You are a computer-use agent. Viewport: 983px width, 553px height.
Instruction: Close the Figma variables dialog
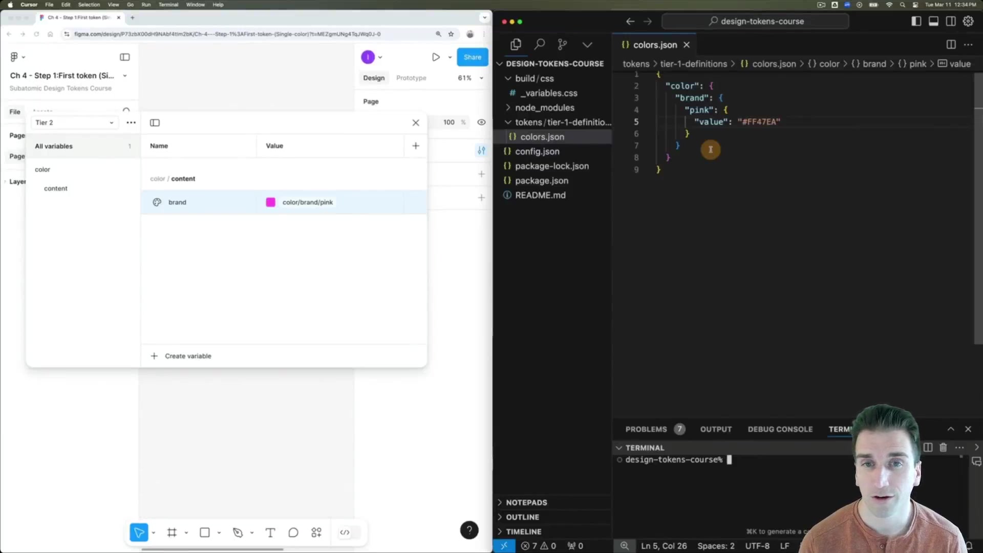(x=416, y=122)
